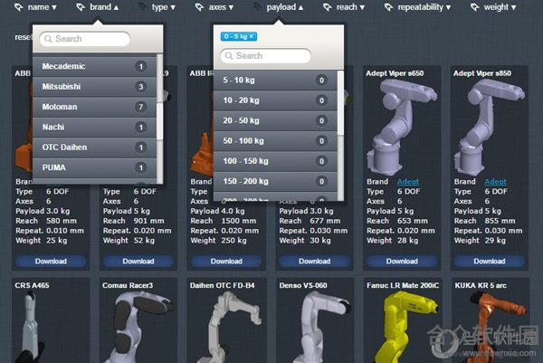This screenshot has width=543, height=363.
Task: Focus the payload search field
Action: [x=265, y=56]
